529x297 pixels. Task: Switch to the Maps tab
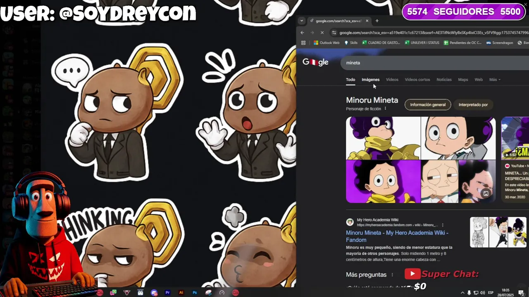463,80
